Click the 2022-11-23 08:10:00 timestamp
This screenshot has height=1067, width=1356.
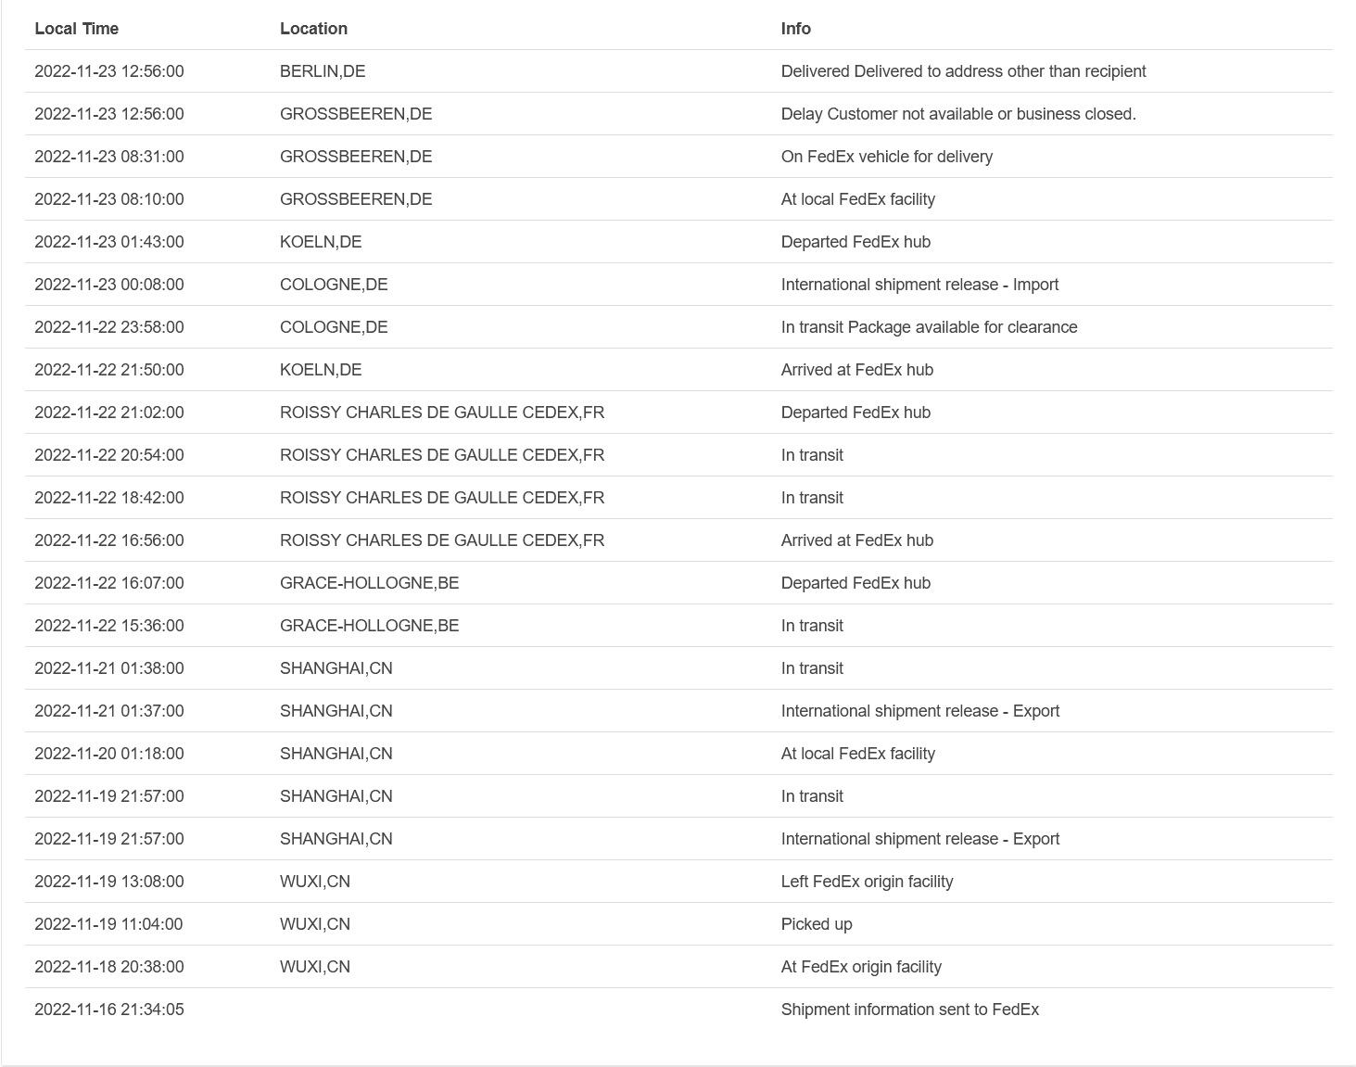click(x=108, y=199)
